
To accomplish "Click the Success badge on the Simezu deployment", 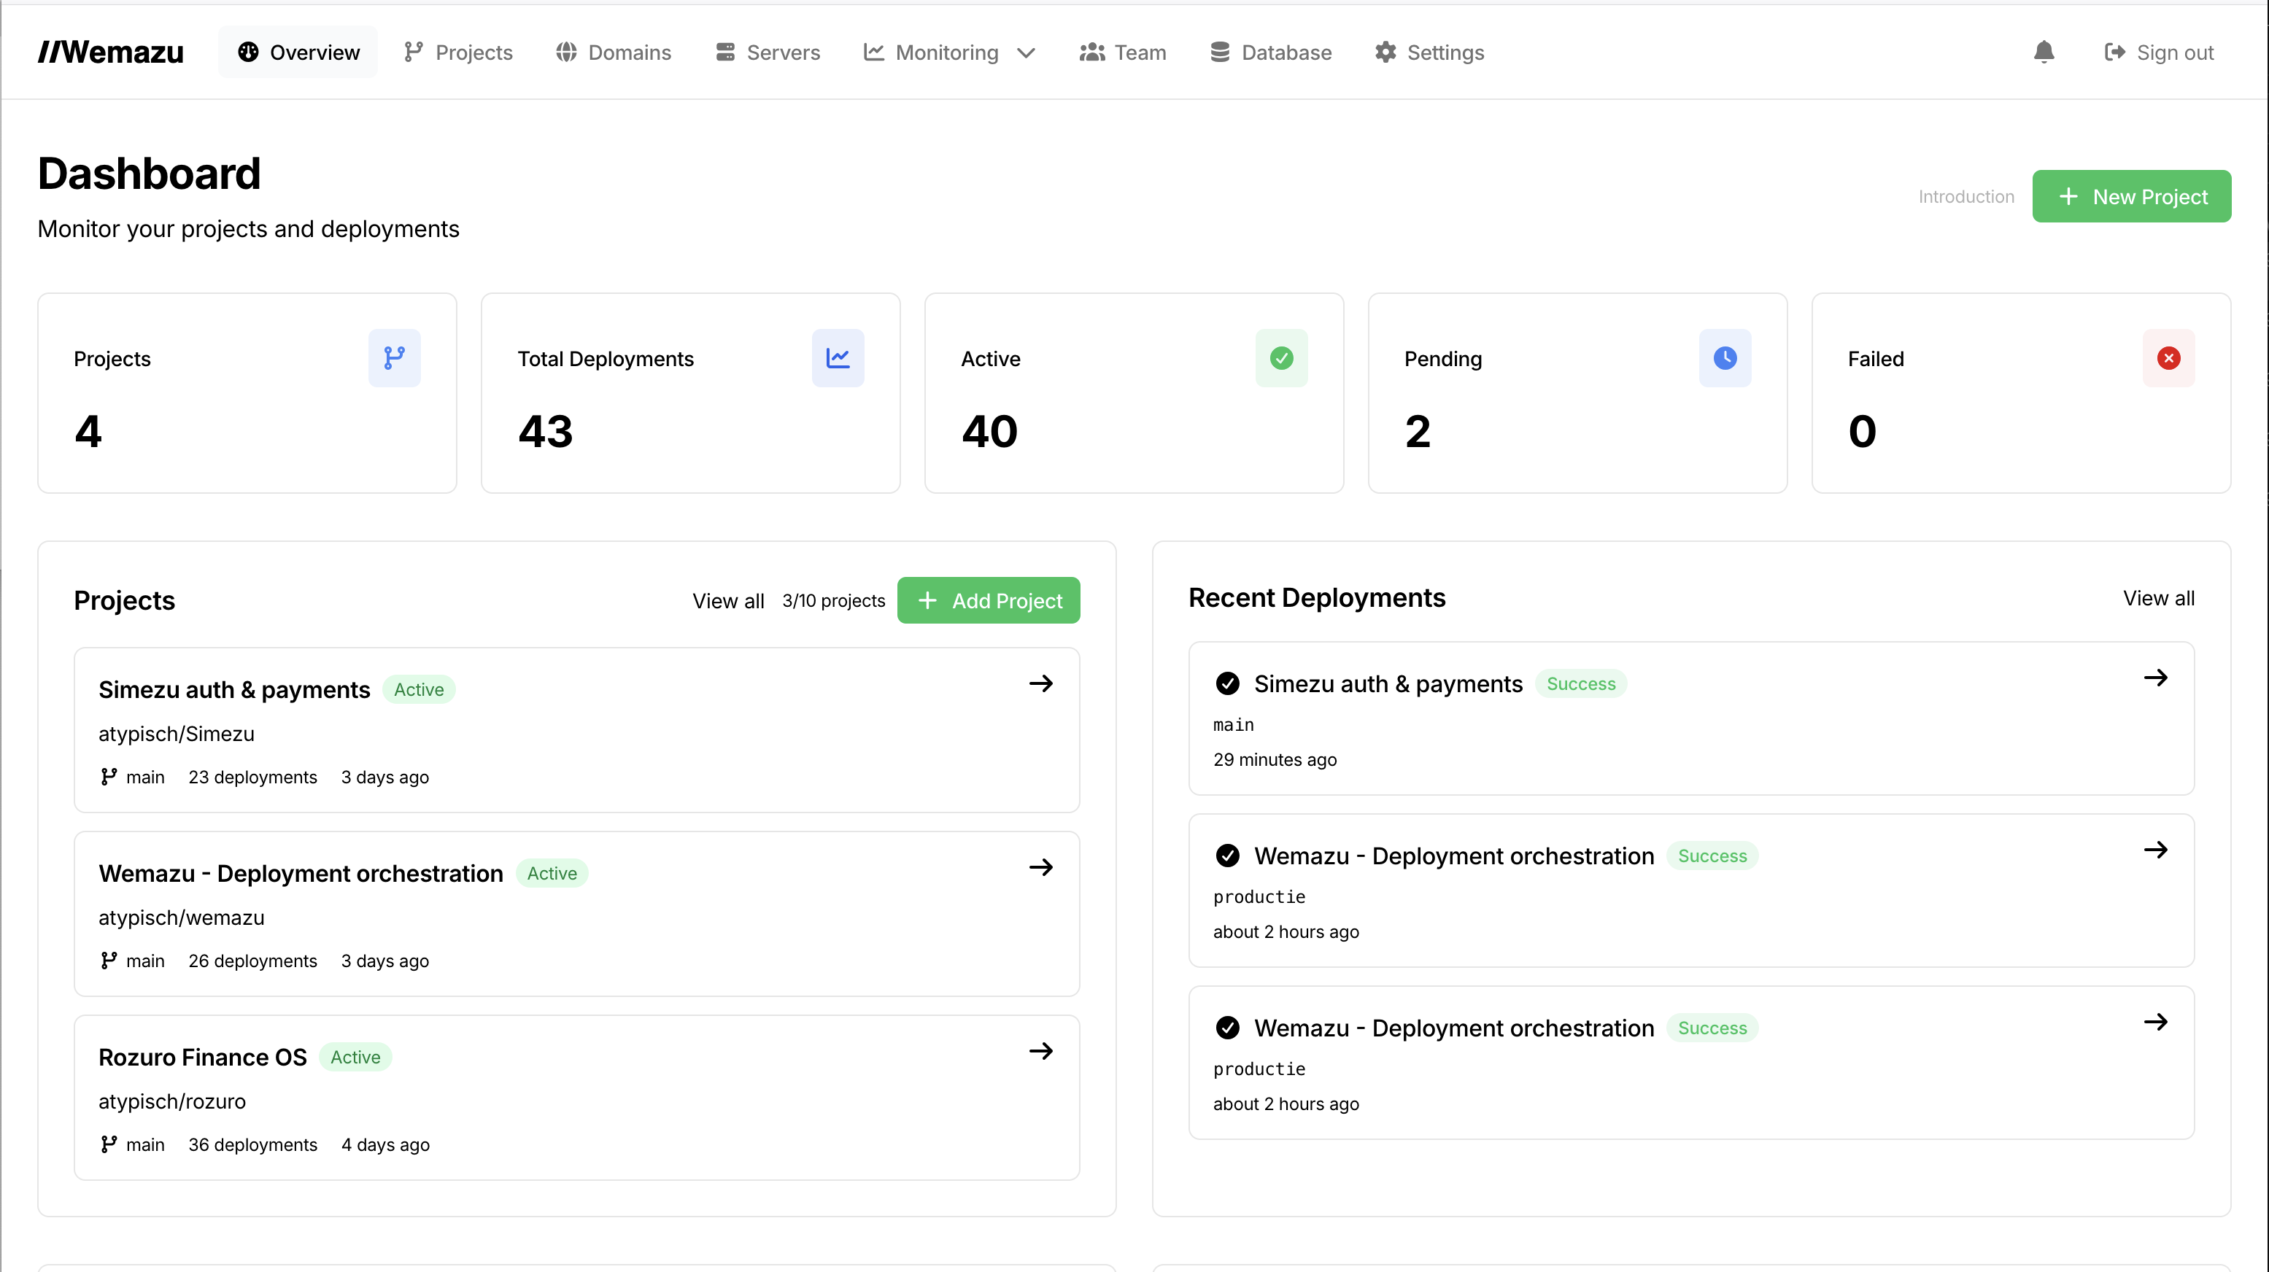I will [1581, 683].
